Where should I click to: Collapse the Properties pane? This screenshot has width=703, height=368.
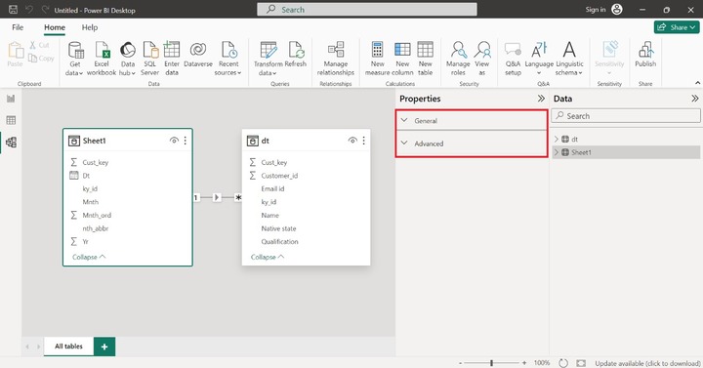click(541, 99)
